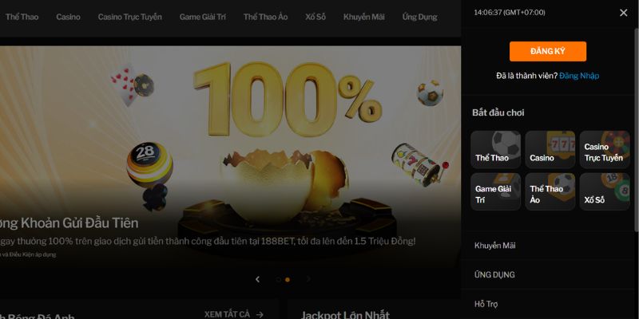
Task: Click XEM TẤT CẢ arrow link
Action: pos(234,314)
